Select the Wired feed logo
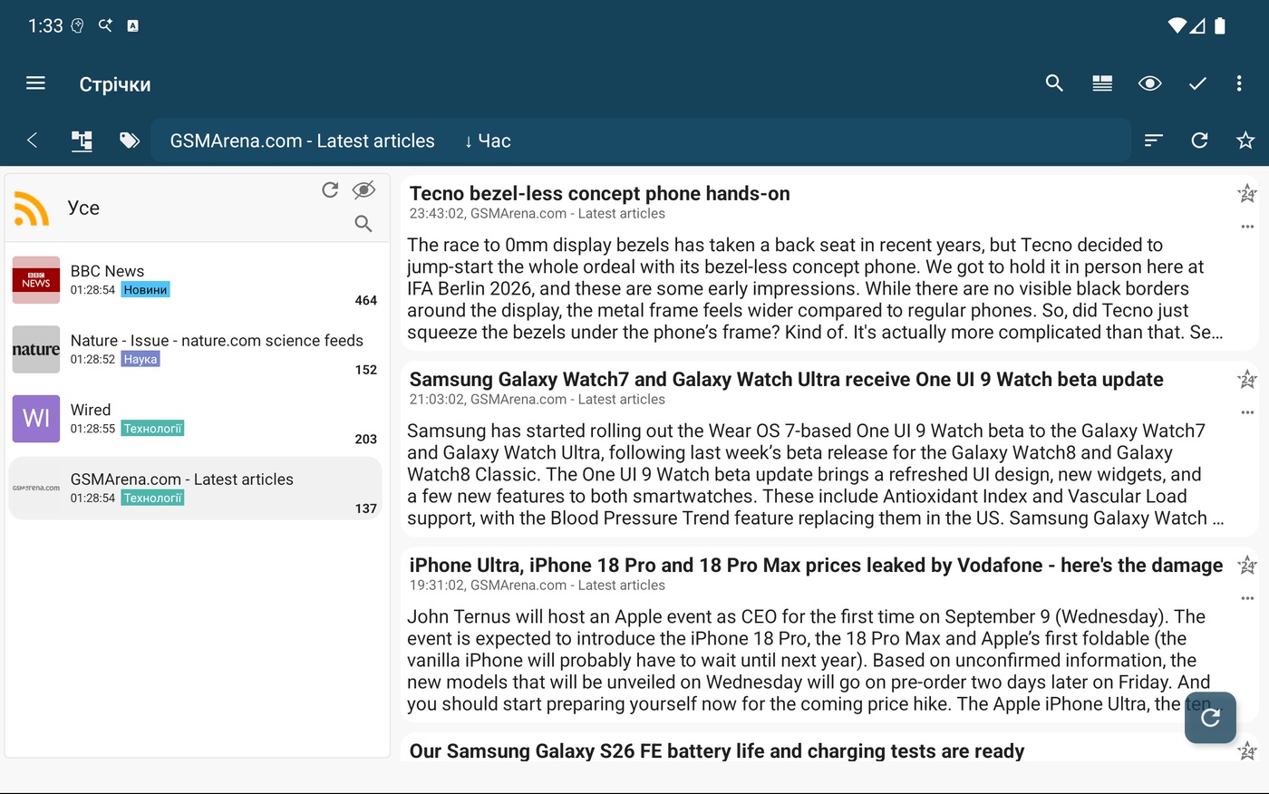1269x794 pixels. pos(36,419)
